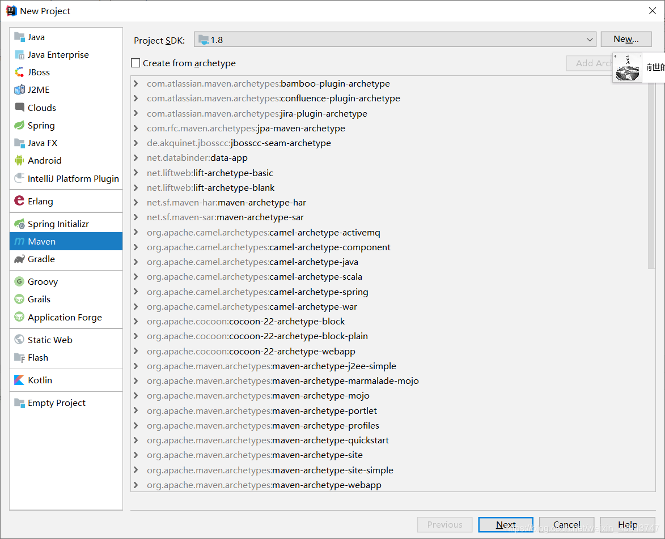Click the IntelliJ logo in title bar

tap(11, 11)
